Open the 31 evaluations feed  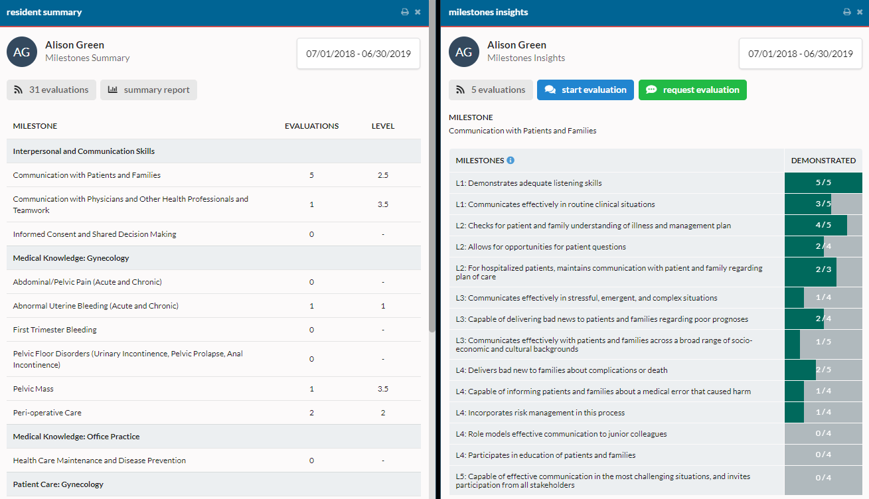click(x=51, y=90)
